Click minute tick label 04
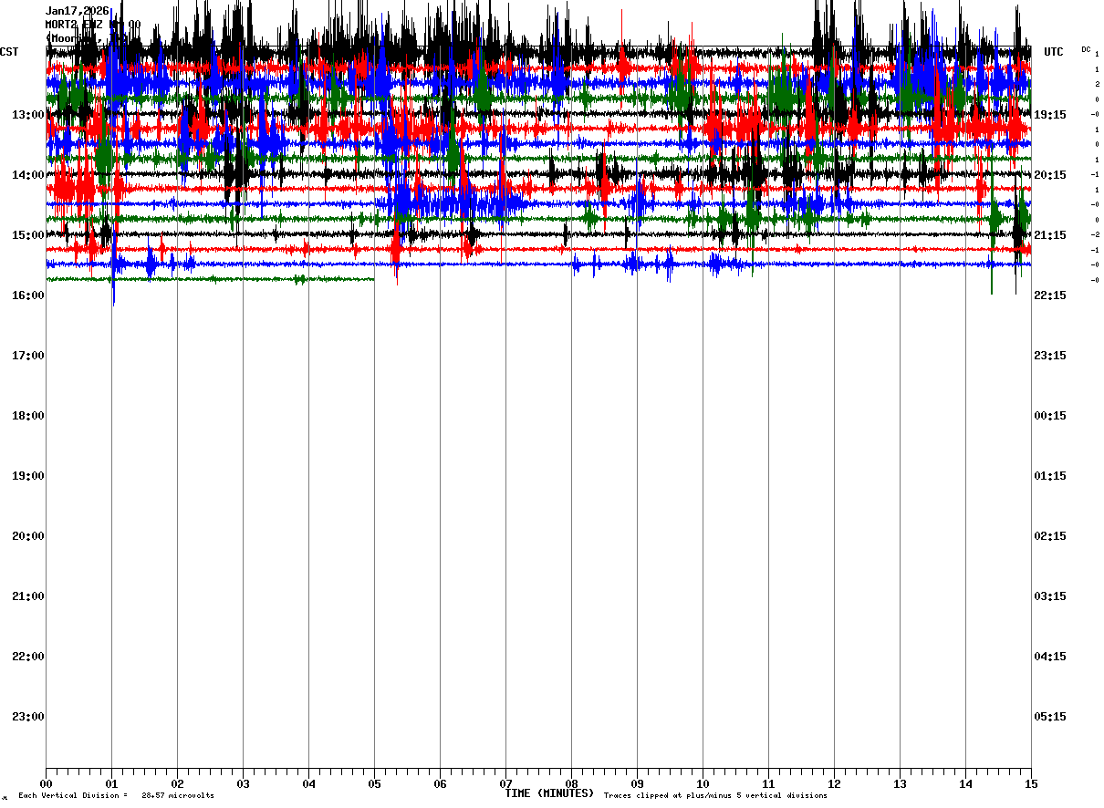The width and height of the screenshot is (1104, 808). 308,783
